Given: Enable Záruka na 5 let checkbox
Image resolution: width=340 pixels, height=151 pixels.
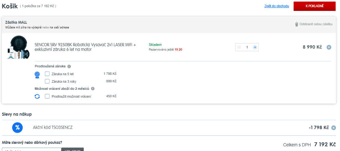Looking at the screenshot, I should (47, 74).
